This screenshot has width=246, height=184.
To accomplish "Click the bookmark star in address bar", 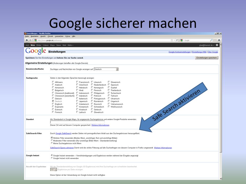I will 172,40.
